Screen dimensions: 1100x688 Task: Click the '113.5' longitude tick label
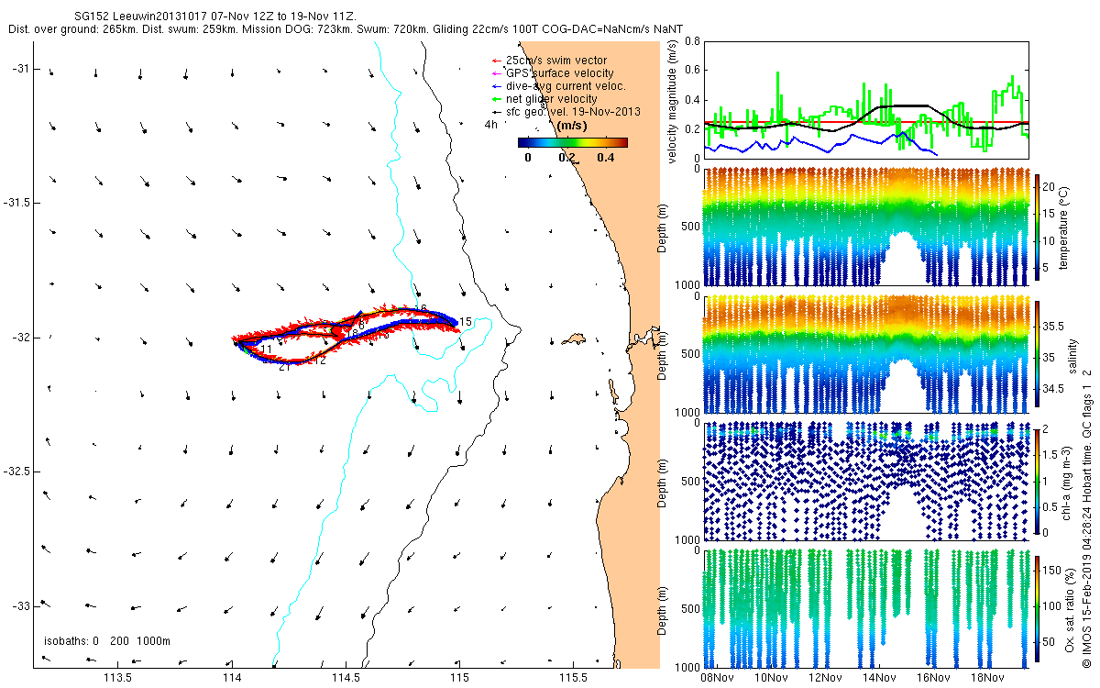point(117,679)
